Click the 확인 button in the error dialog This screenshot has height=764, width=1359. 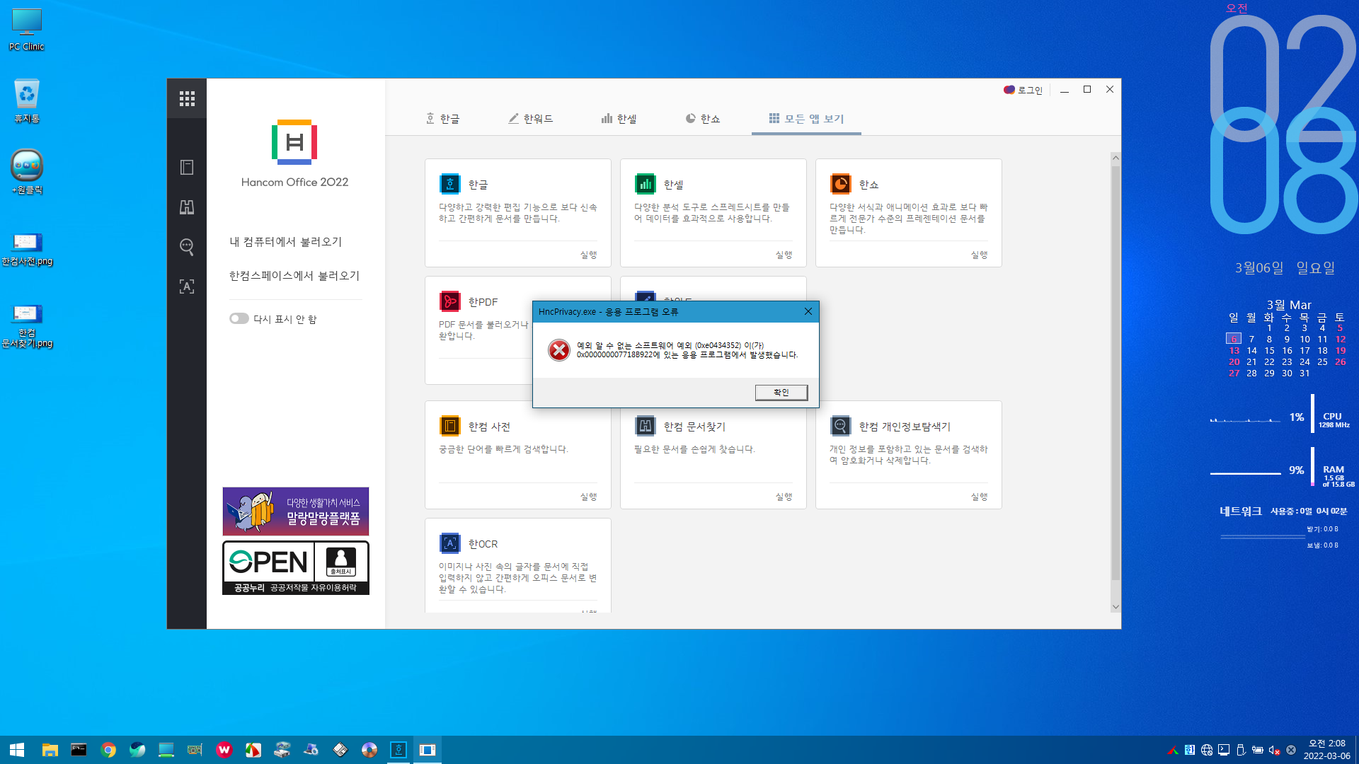tap(781, 393)
